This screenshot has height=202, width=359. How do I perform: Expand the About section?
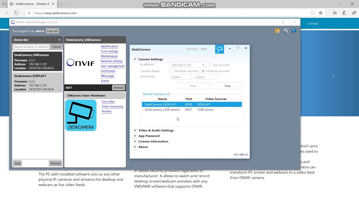(x=135, y=147)
